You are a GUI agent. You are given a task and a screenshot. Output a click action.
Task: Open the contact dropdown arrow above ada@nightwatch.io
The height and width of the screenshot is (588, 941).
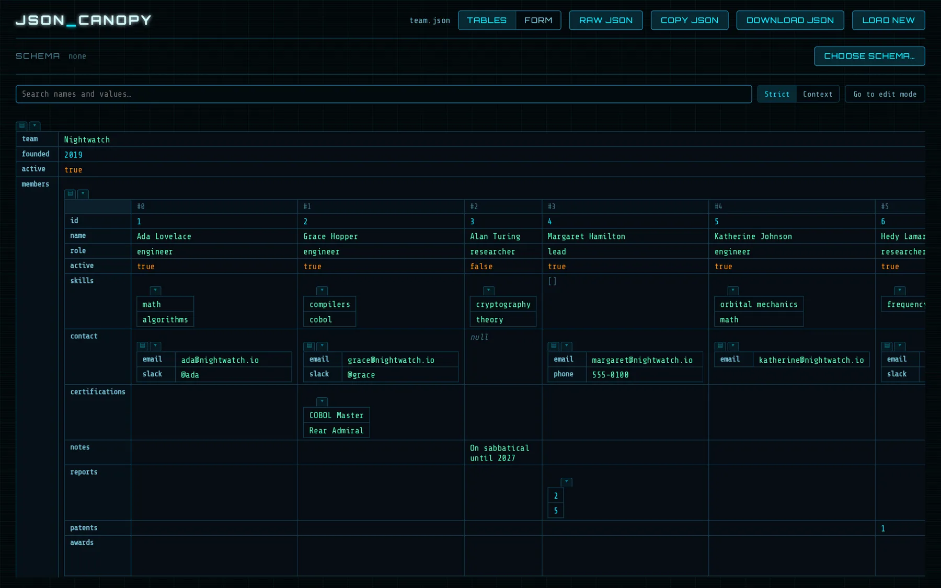point(155,346)
